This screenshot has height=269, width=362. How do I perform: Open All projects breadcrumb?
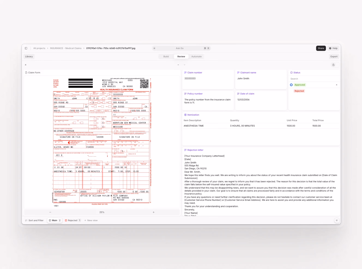(x=39, y=48)
